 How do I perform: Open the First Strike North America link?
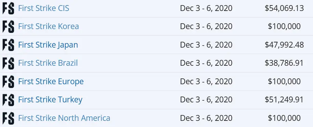[x=64, y=118]
